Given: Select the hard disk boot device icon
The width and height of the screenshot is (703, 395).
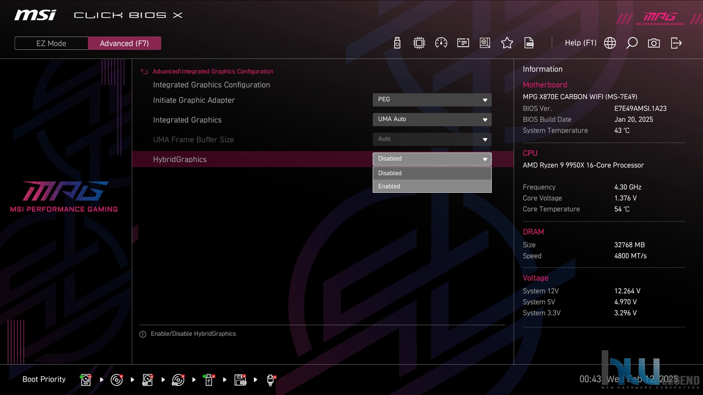Looking at the screenshot, I should [86, 380].
